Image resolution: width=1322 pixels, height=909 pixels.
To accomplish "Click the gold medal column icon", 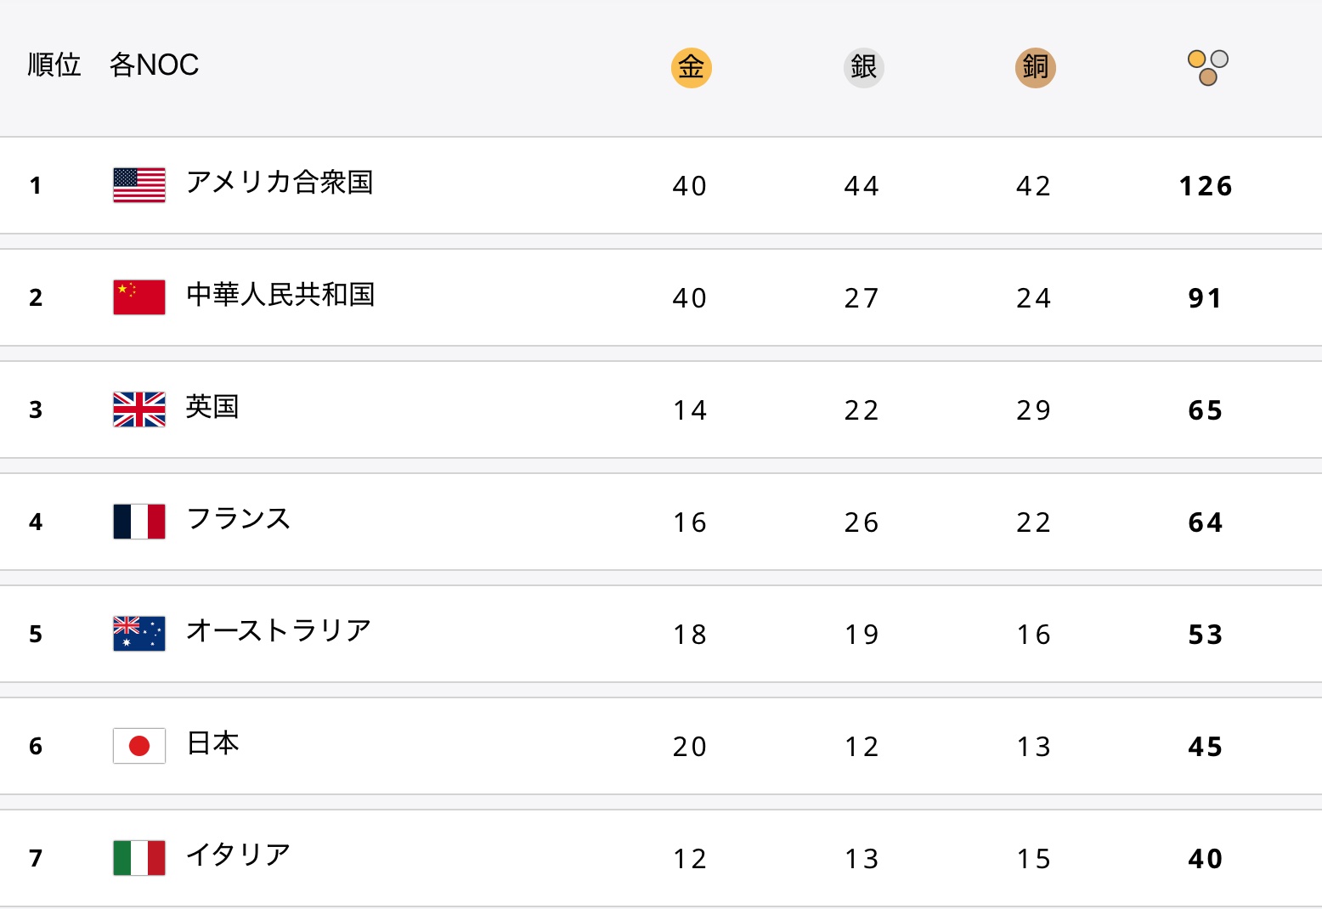I will 691,67.
